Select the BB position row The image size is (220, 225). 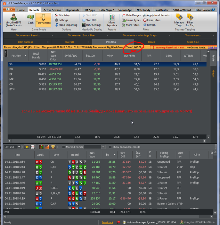click(107, 69)
